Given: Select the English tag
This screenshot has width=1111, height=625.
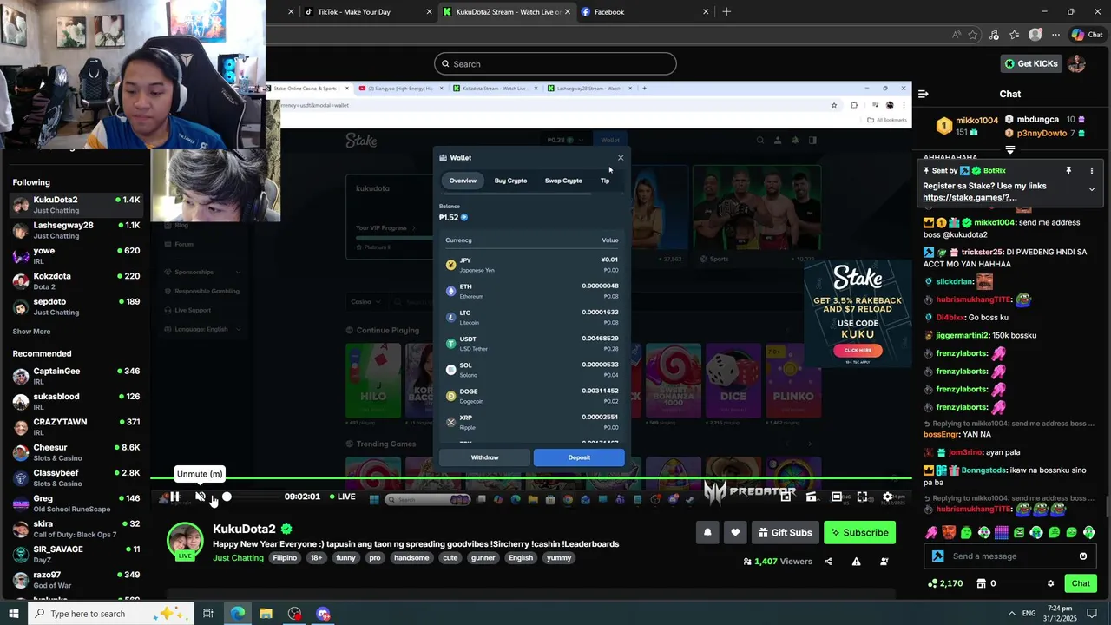Looking at the screenshot, I should pyautogui.click(x=521, y=557).
